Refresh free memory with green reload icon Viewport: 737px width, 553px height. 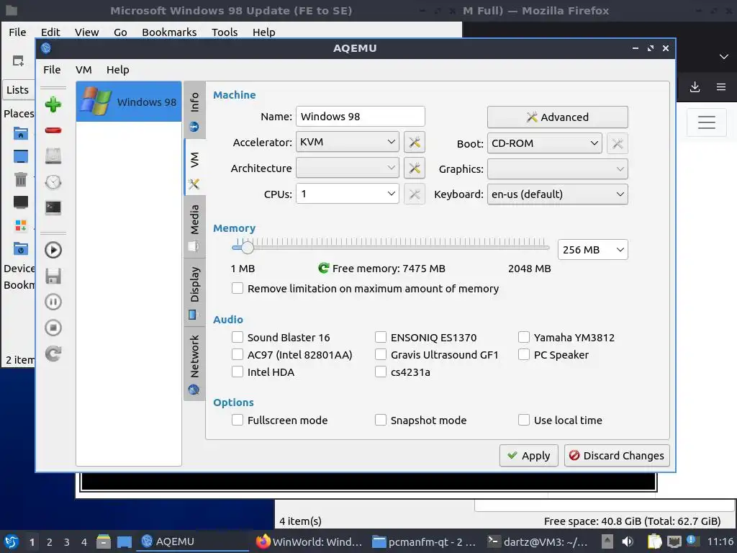pos(323,268)
